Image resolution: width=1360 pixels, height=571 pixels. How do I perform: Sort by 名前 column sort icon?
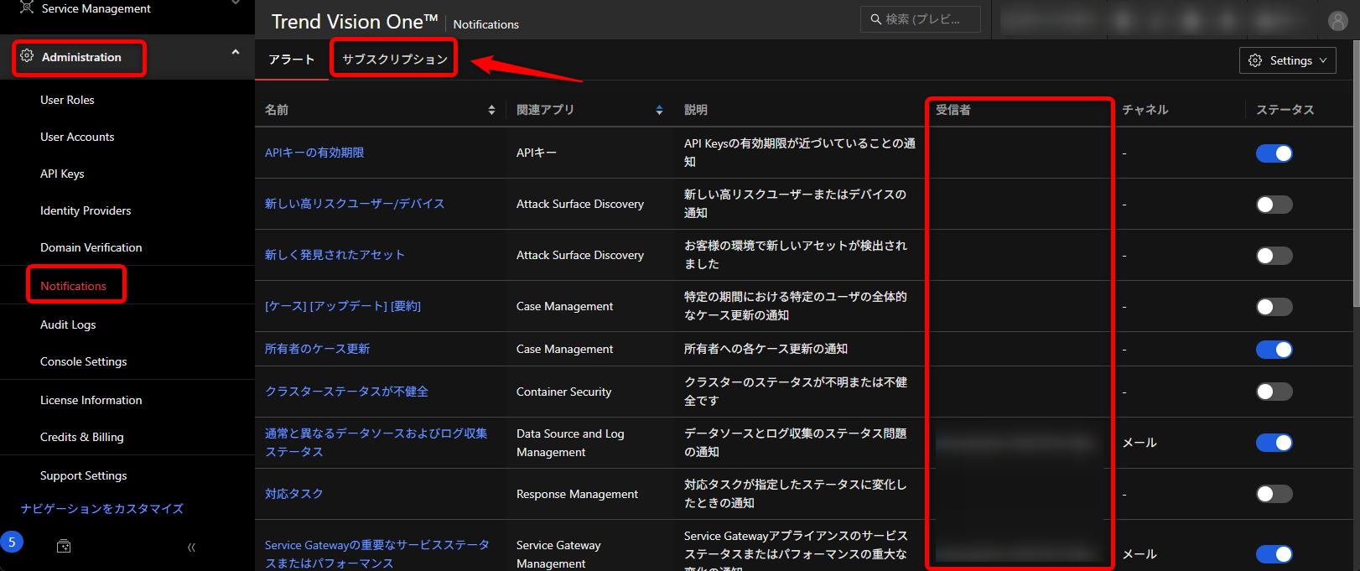[x=491, y=110]
